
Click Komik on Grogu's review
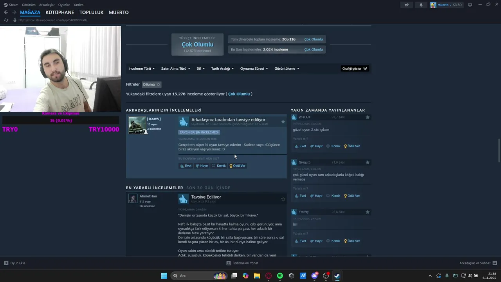[333, 196]
